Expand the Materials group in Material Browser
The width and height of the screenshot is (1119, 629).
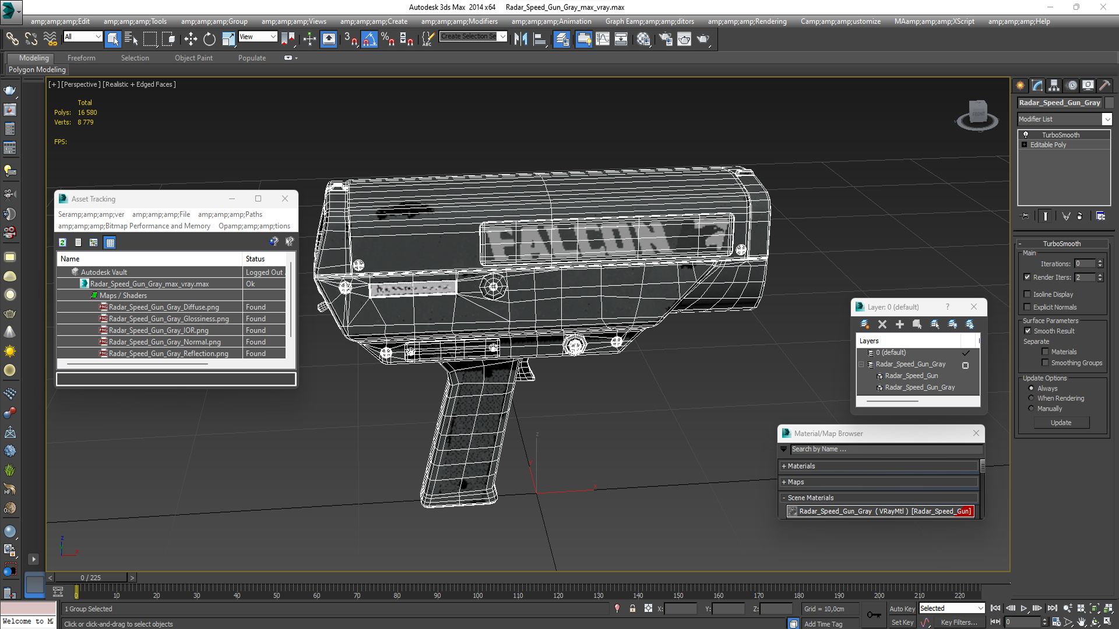pyautogui.click(x=783, y=466)
